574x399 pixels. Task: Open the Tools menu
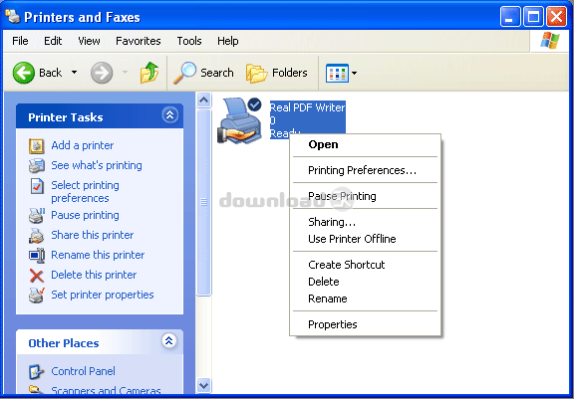(189, 41)
